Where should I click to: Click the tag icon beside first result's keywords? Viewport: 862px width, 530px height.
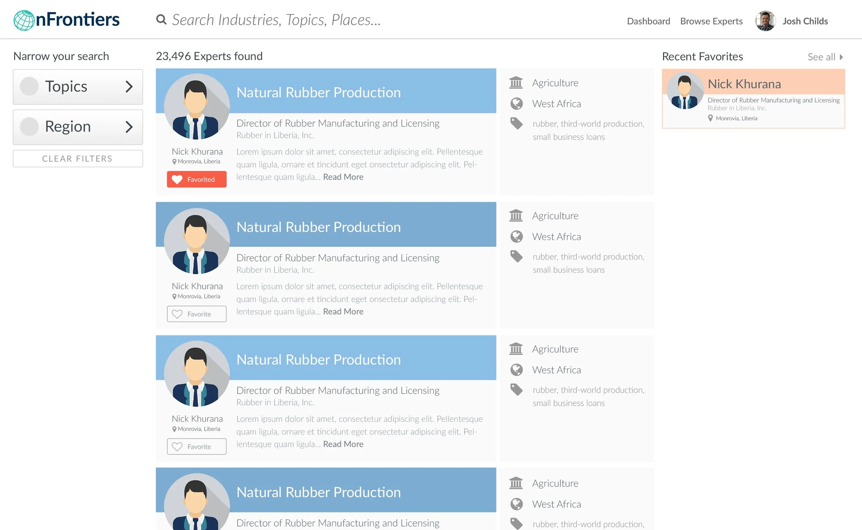[x=516, y=123]
